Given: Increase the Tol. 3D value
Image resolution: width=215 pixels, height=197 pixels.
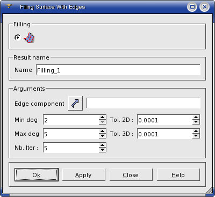Looking at the screenshot, I should (x=196, y=132).
